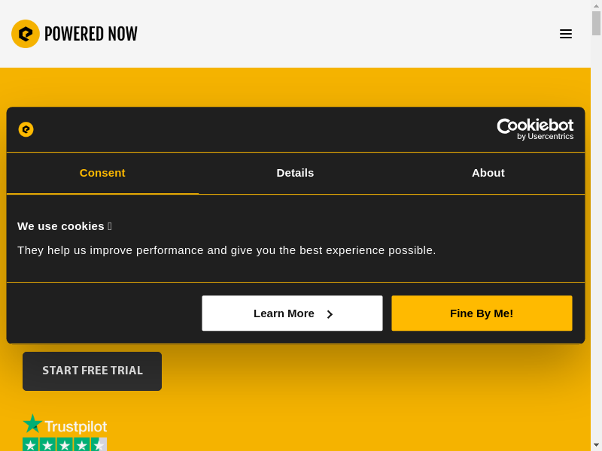Click the We use cookies heading
The height and width of the screenshot is (451, 602).
(x=61, y=225)
